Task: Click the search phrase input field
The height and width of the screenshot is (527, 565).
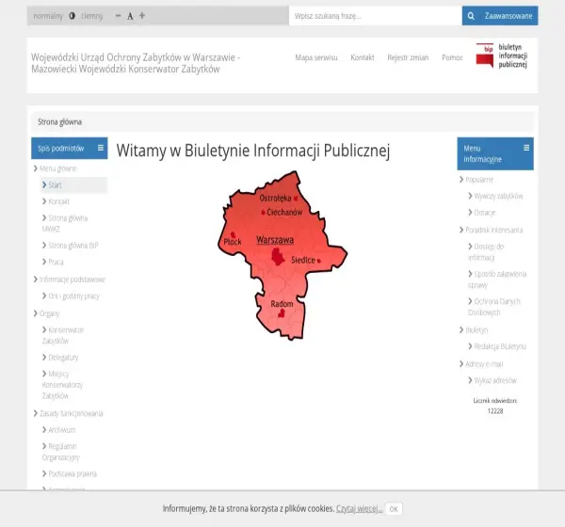Action: pos(375,16)
